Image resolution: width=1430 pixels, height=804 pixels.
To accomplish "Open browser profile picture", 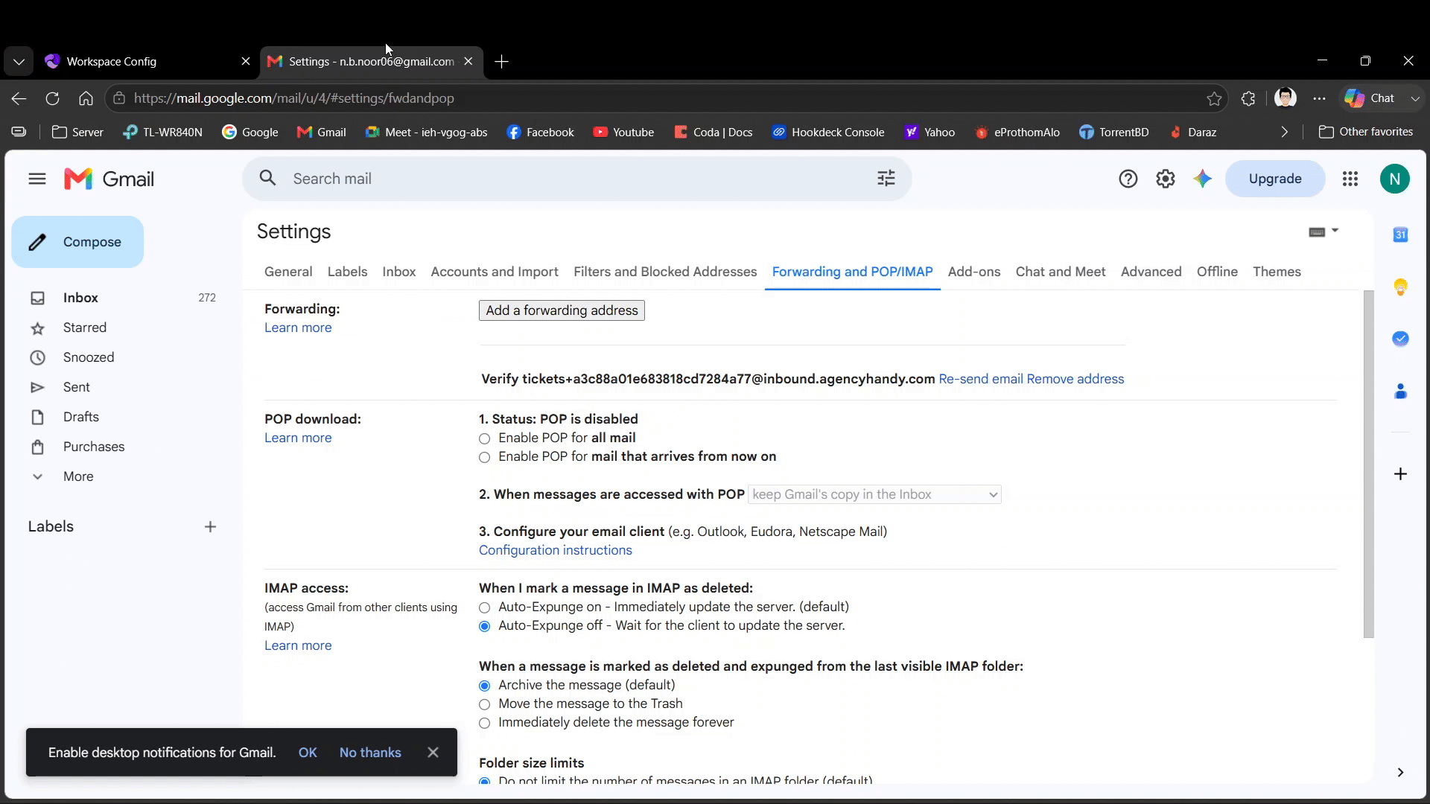I will point(1285,98).
